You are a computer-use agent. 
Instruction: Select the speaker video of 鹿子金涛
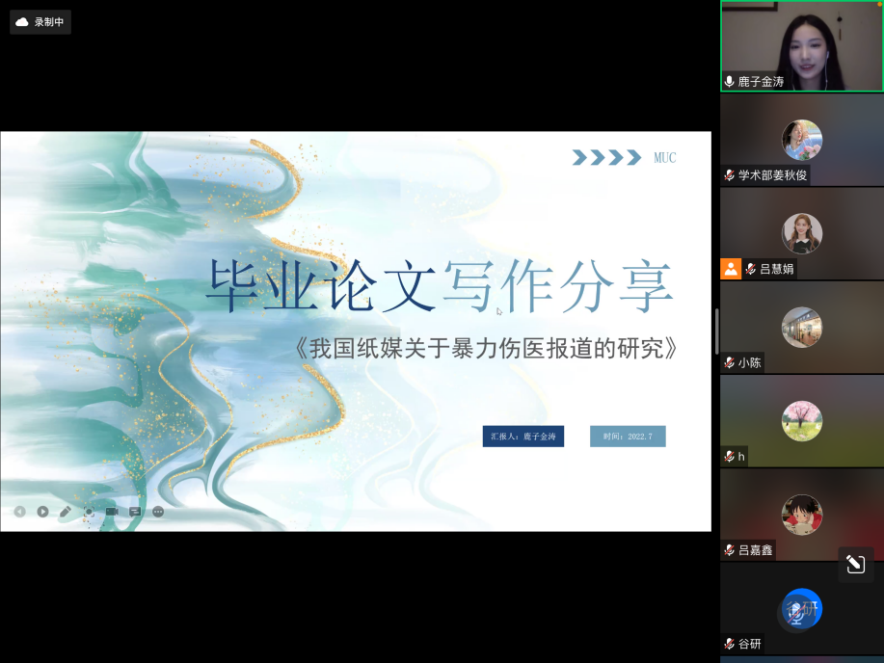(x=801, y=43)
